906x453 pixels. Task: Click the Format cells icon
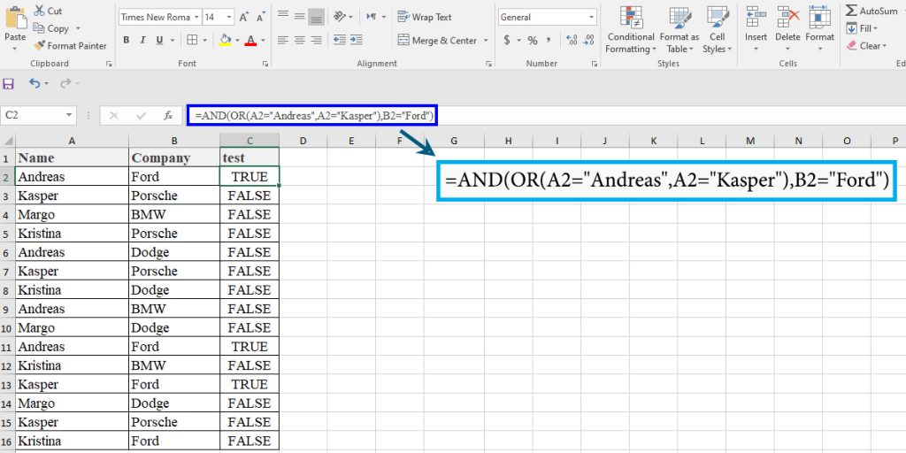(820, 17)
